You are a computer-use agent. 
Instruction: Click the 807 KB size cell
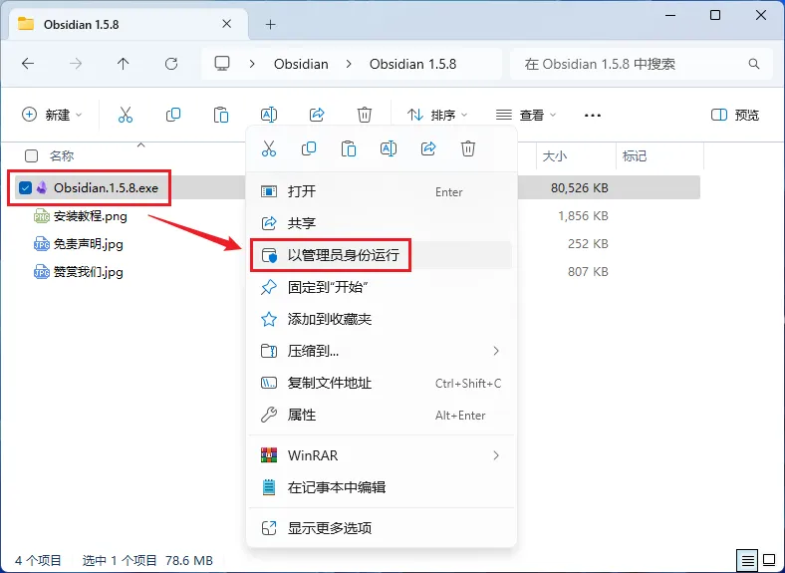coord(588,271)
